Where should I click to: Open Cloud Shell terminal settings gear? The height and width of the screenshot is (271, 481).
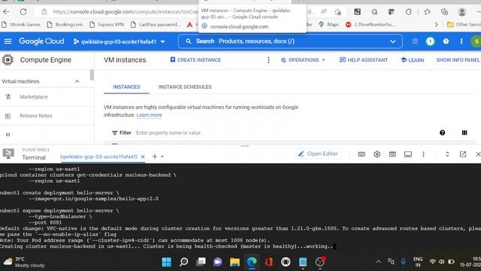point(377,154)
